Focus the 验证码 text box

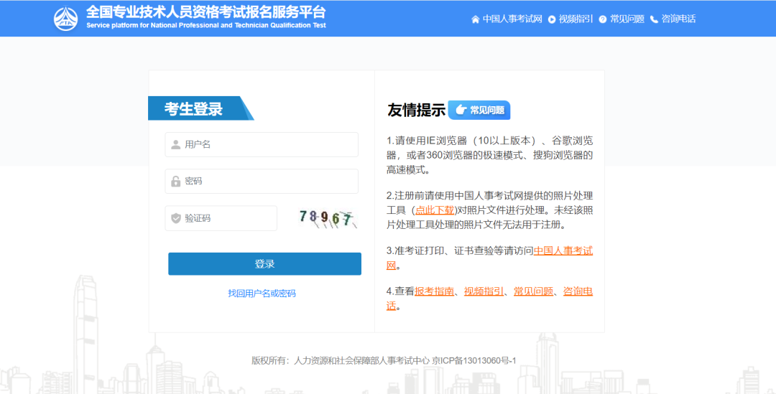(228, 218)
